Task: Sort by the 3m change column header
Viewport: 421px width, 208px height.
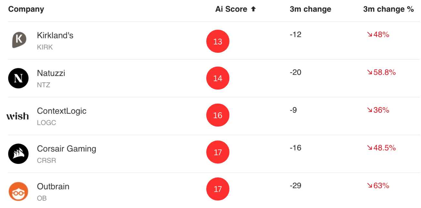Action: tap(310, 9)
